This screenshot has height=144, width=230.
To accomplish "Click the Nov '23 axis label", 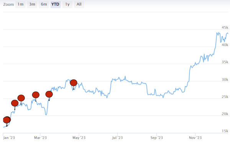I will pyautogui.click(x=195, y=138).
